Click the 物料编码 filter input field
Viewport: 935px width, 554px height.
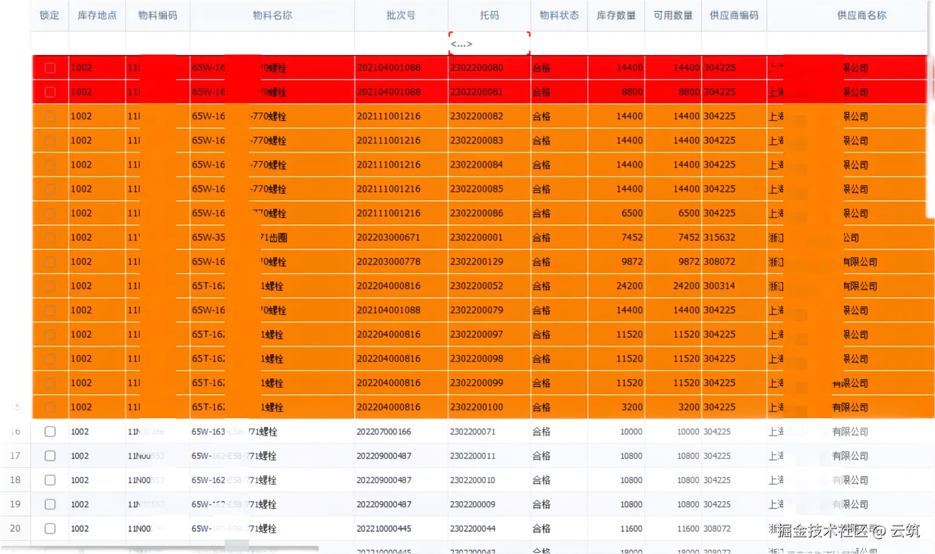tap(157, 43)
